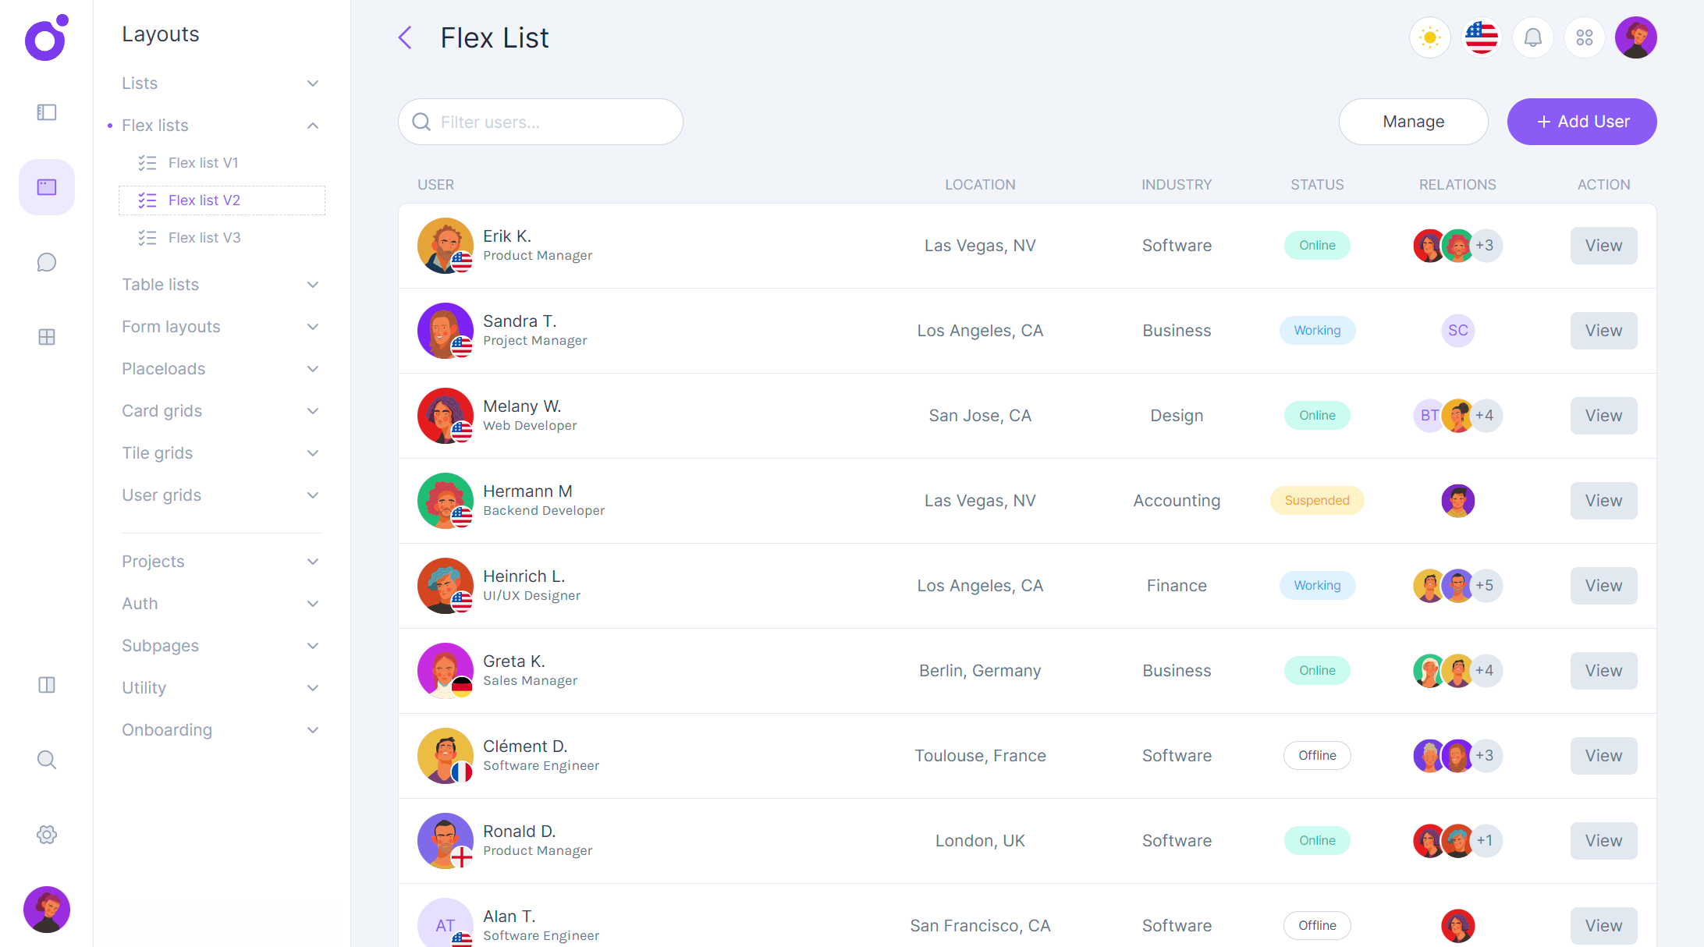Screen dimensions: 1704x947
Task: Open the Manage panel
Action: pos(1413,122)
